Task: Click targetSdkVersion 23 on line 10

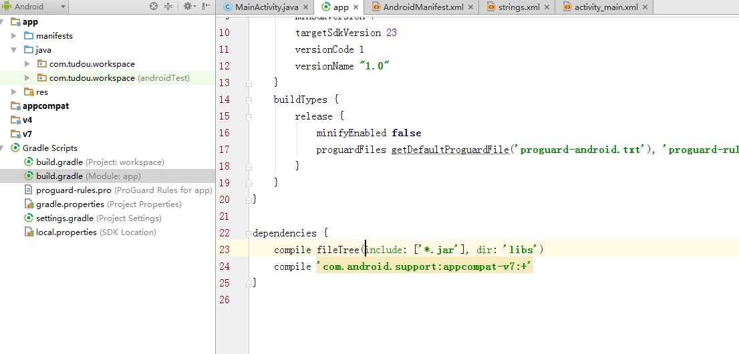Action: coord(346,33)
